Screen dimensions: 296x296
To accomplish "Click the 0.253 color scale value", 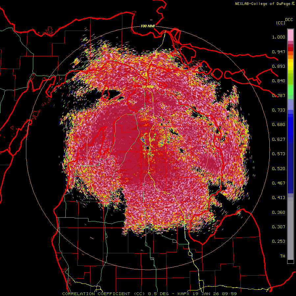I will click(279, 241).
